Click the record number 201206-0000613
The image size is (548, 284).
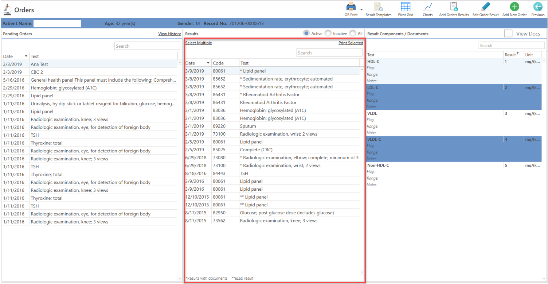[246, 24]
